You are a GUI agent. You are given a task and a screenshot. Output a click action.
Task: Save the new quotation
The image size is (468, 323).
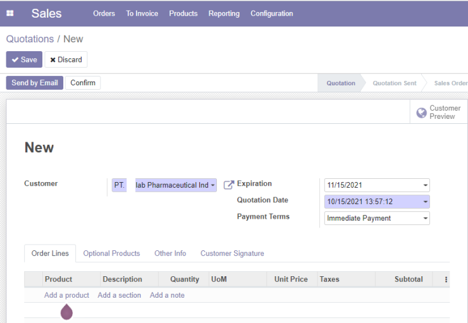coord(24,59)
